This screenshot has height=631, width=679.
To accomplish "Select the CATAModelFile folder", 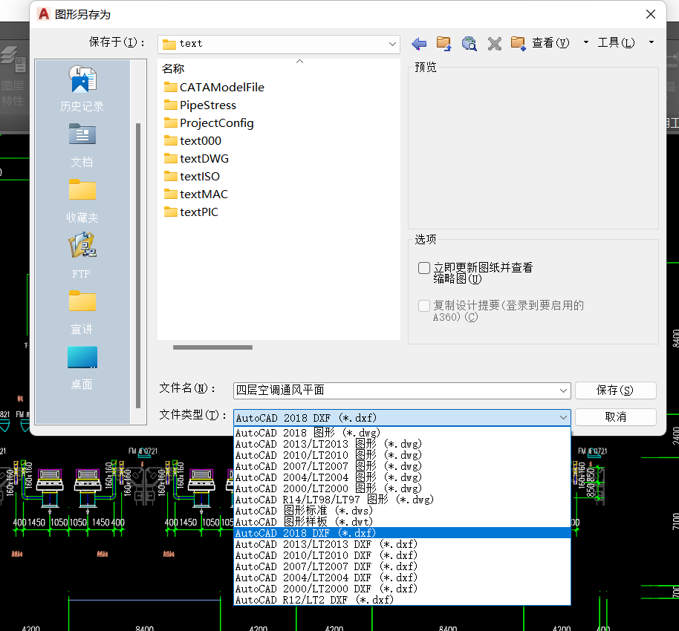I will [x=215, y=88].
